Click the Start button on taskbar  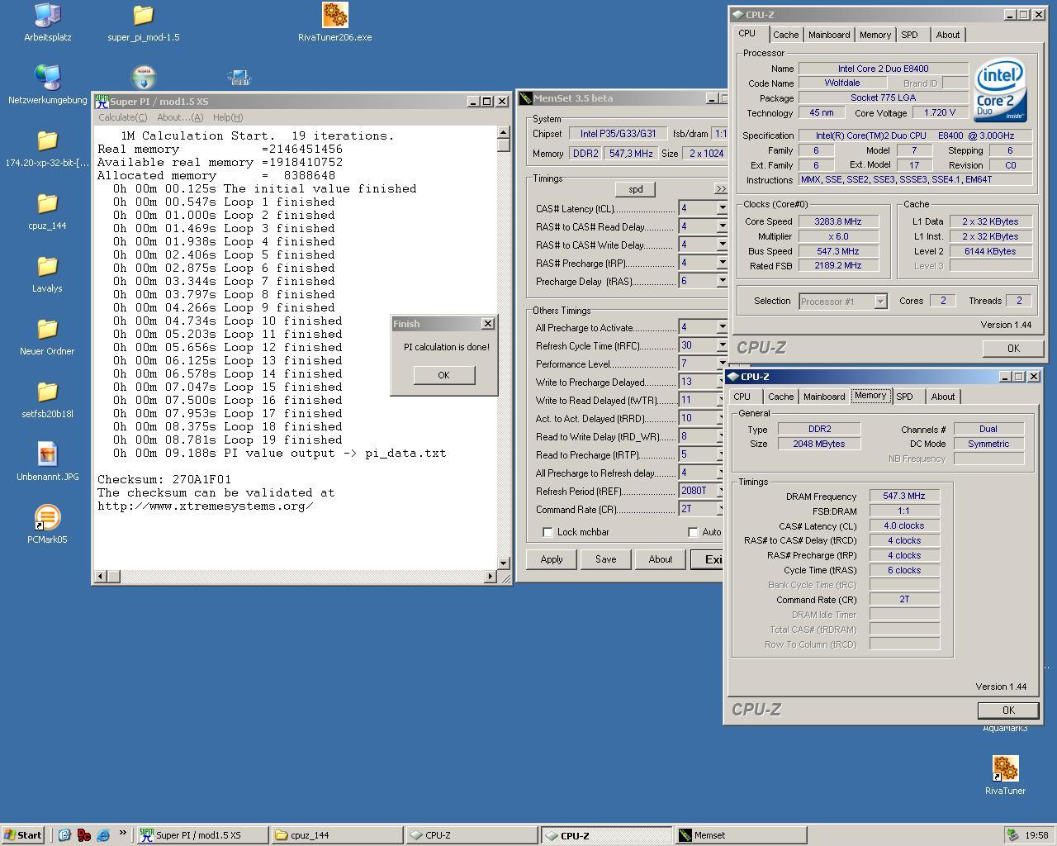tap(23, 835)
